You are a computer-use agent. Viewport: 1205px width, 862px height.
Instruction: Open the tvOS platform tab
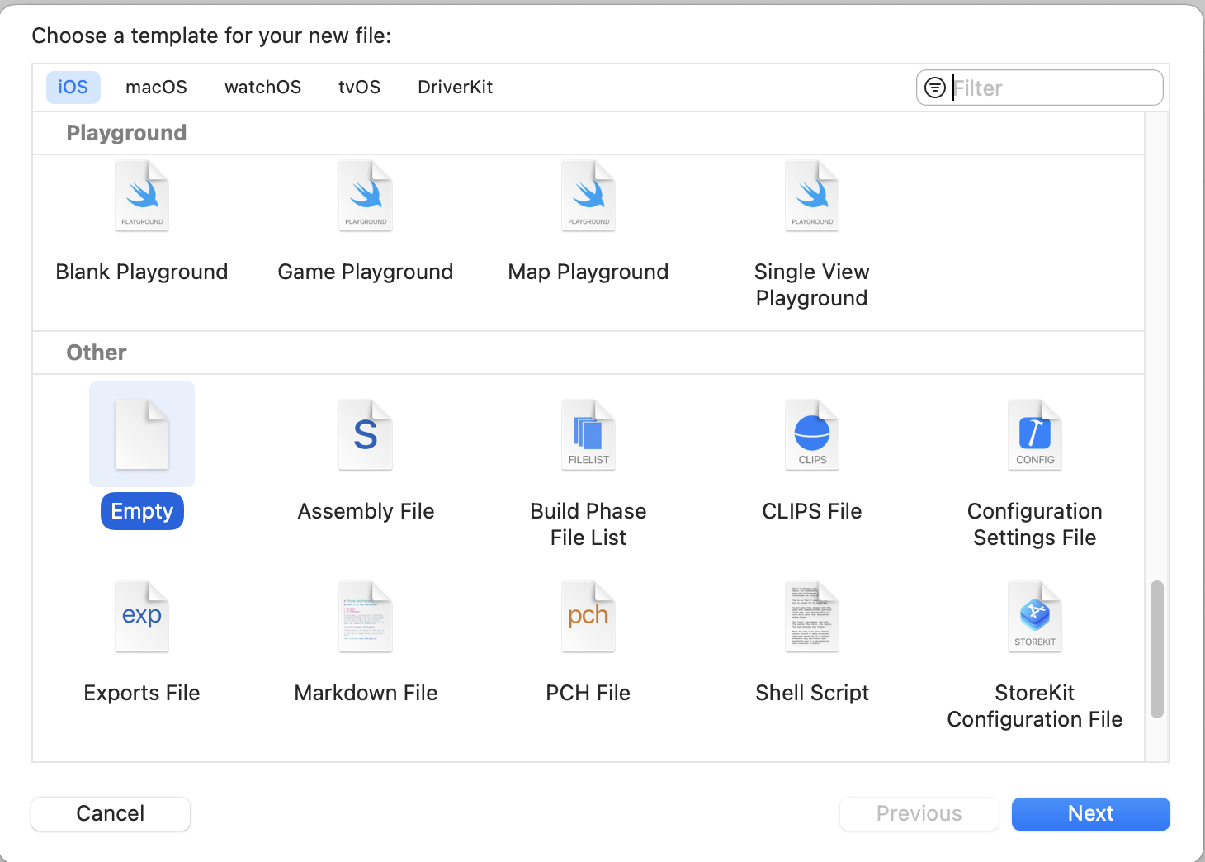point(359,87)
